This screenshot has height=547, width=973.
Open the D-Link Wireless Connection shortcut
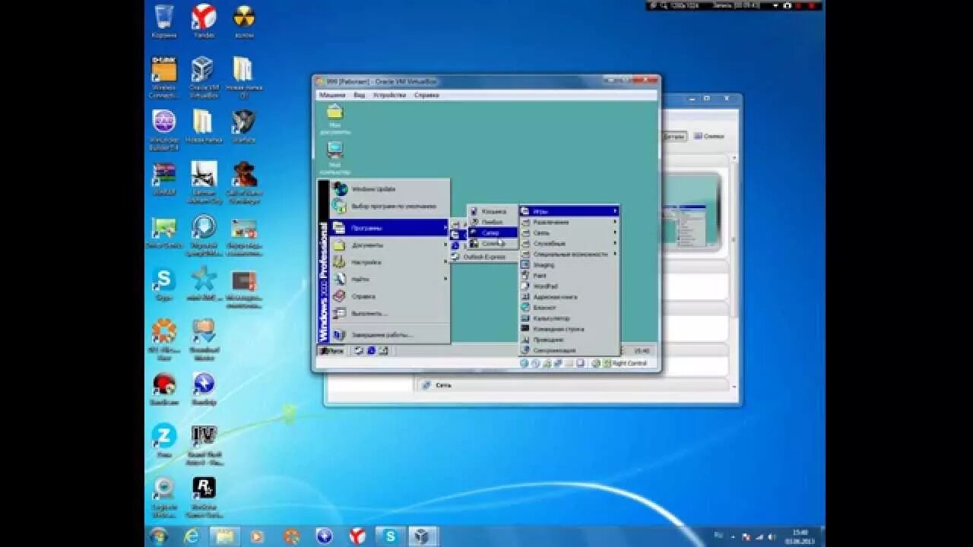(163, 77)
